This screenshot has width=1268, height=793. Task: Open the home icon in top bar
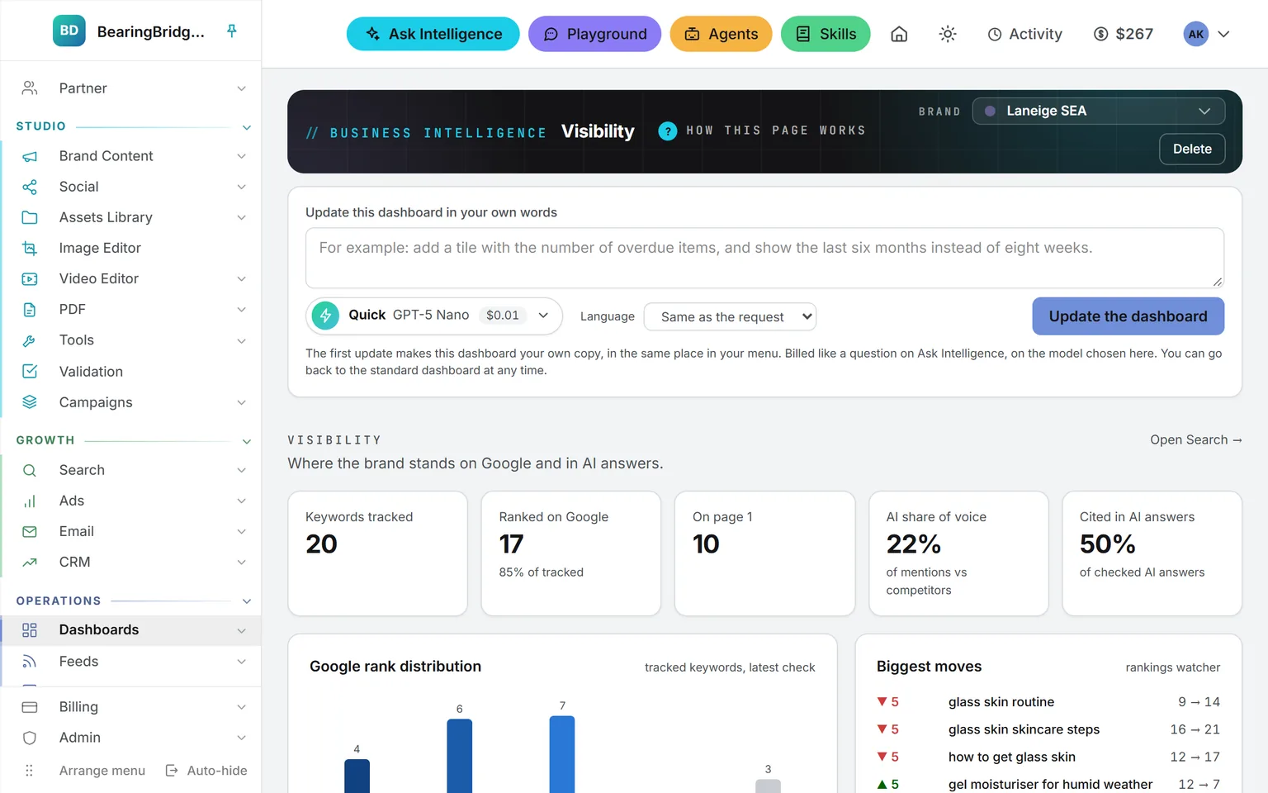(x=899, y=34)
